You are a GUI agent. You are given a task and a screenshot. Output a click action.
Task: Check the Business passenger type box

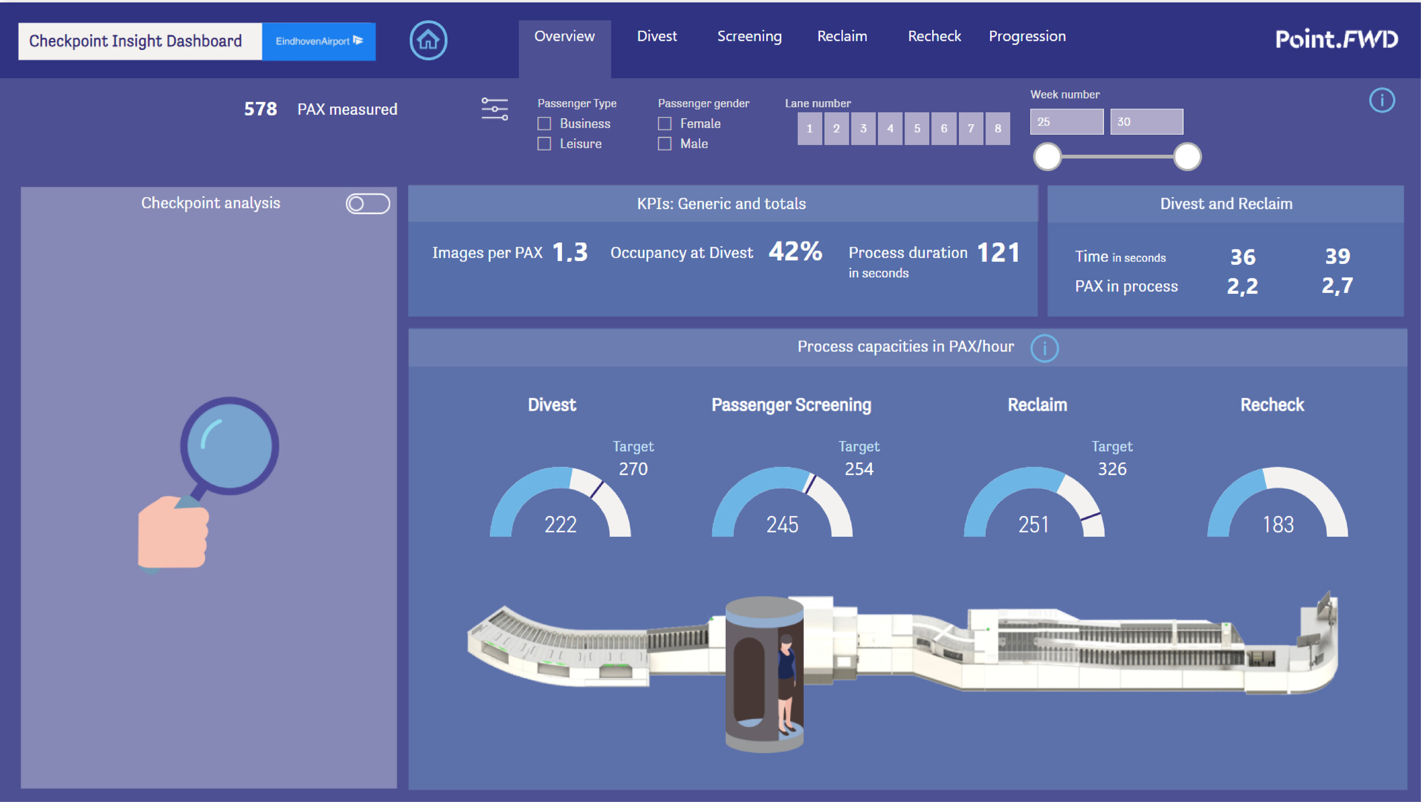[544, 123]
